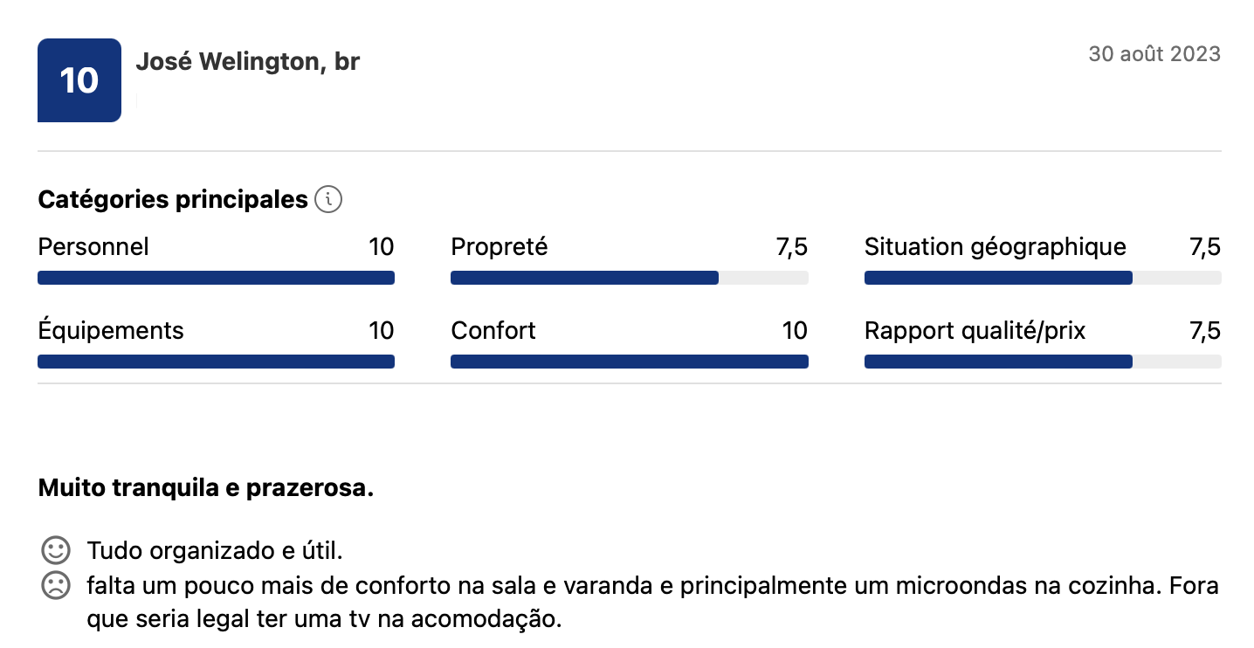Click the Situation géographique score of 7,5
This screenshot has height=648, width=1254.
(x=1207, y=247)
